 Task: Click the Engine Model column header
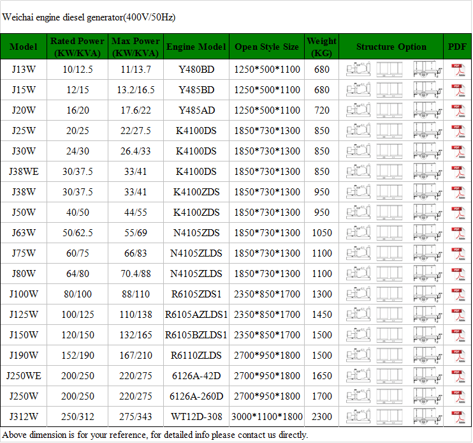[x=196, y=47]
